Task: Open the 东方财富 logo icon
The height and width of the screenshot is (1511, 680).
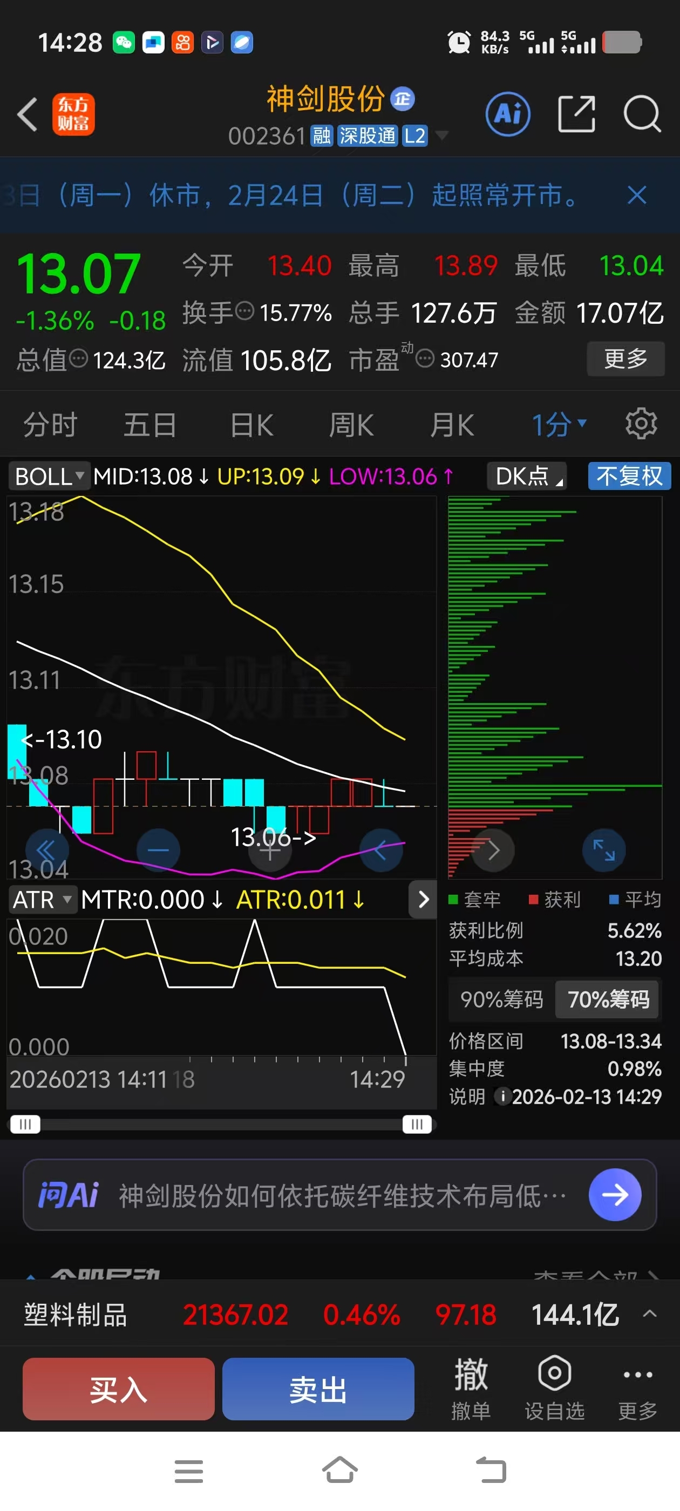Action: (73, 114)
